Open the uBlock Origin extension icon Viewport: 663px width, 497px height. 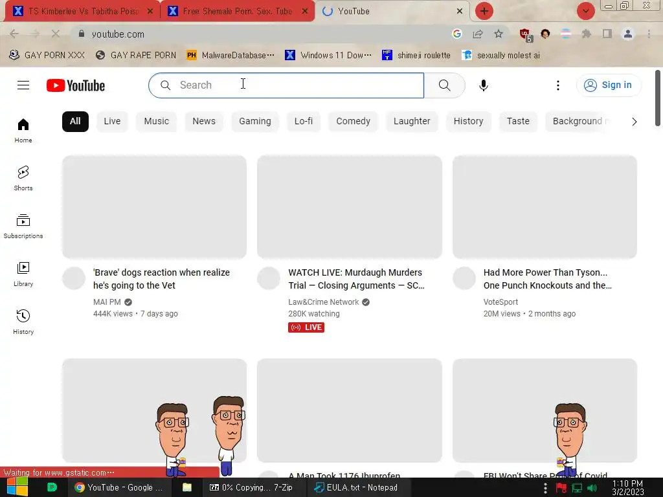pos(526,35)
